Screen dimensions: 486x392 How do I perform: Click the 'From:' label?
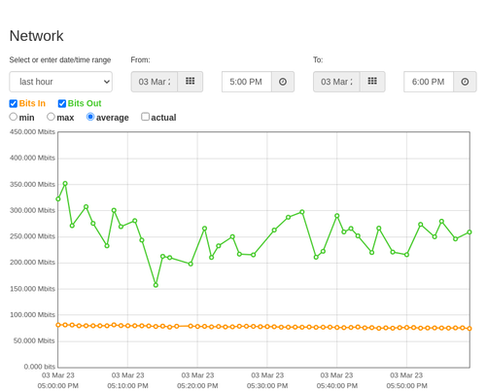click(140, 60)
